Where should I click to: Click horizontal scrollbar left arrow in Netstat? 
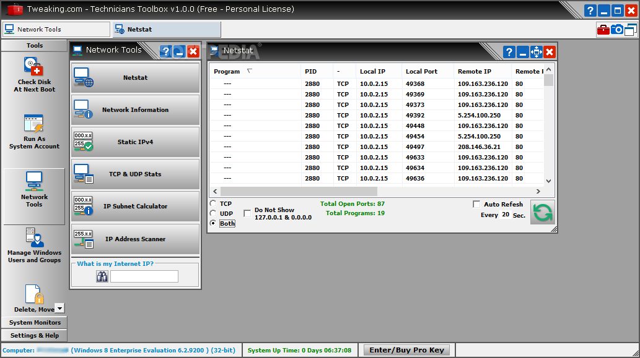click(x=215, y=191)
